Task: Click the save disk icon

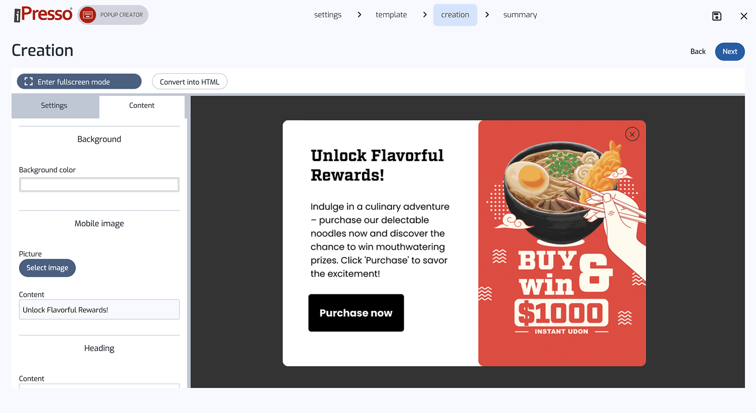Action: 717,16
